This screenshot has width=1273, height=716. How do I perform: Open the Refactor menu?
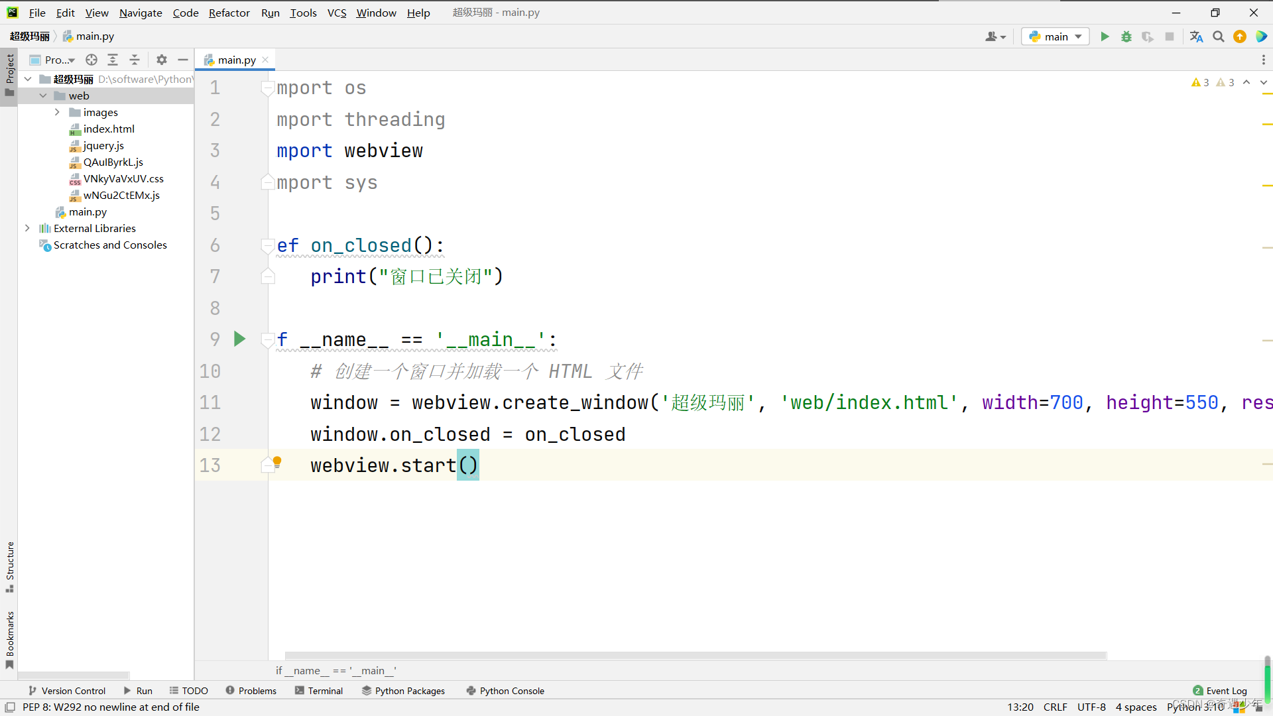pyautogui.click(x=229, y=13)
